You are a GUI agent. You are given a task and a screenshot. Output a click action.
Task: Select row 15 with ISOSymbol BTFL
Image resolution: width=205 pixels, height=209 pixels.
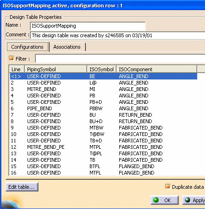coord(104,166)
